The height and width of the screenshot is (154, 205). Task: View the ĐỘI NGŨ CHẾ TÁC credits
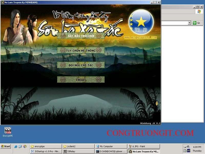click(81, 65)
